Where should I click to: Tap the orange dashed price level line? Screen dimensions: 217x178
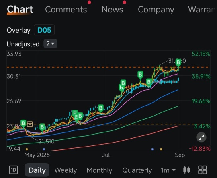pyautogui.click(x=107, y=67)
